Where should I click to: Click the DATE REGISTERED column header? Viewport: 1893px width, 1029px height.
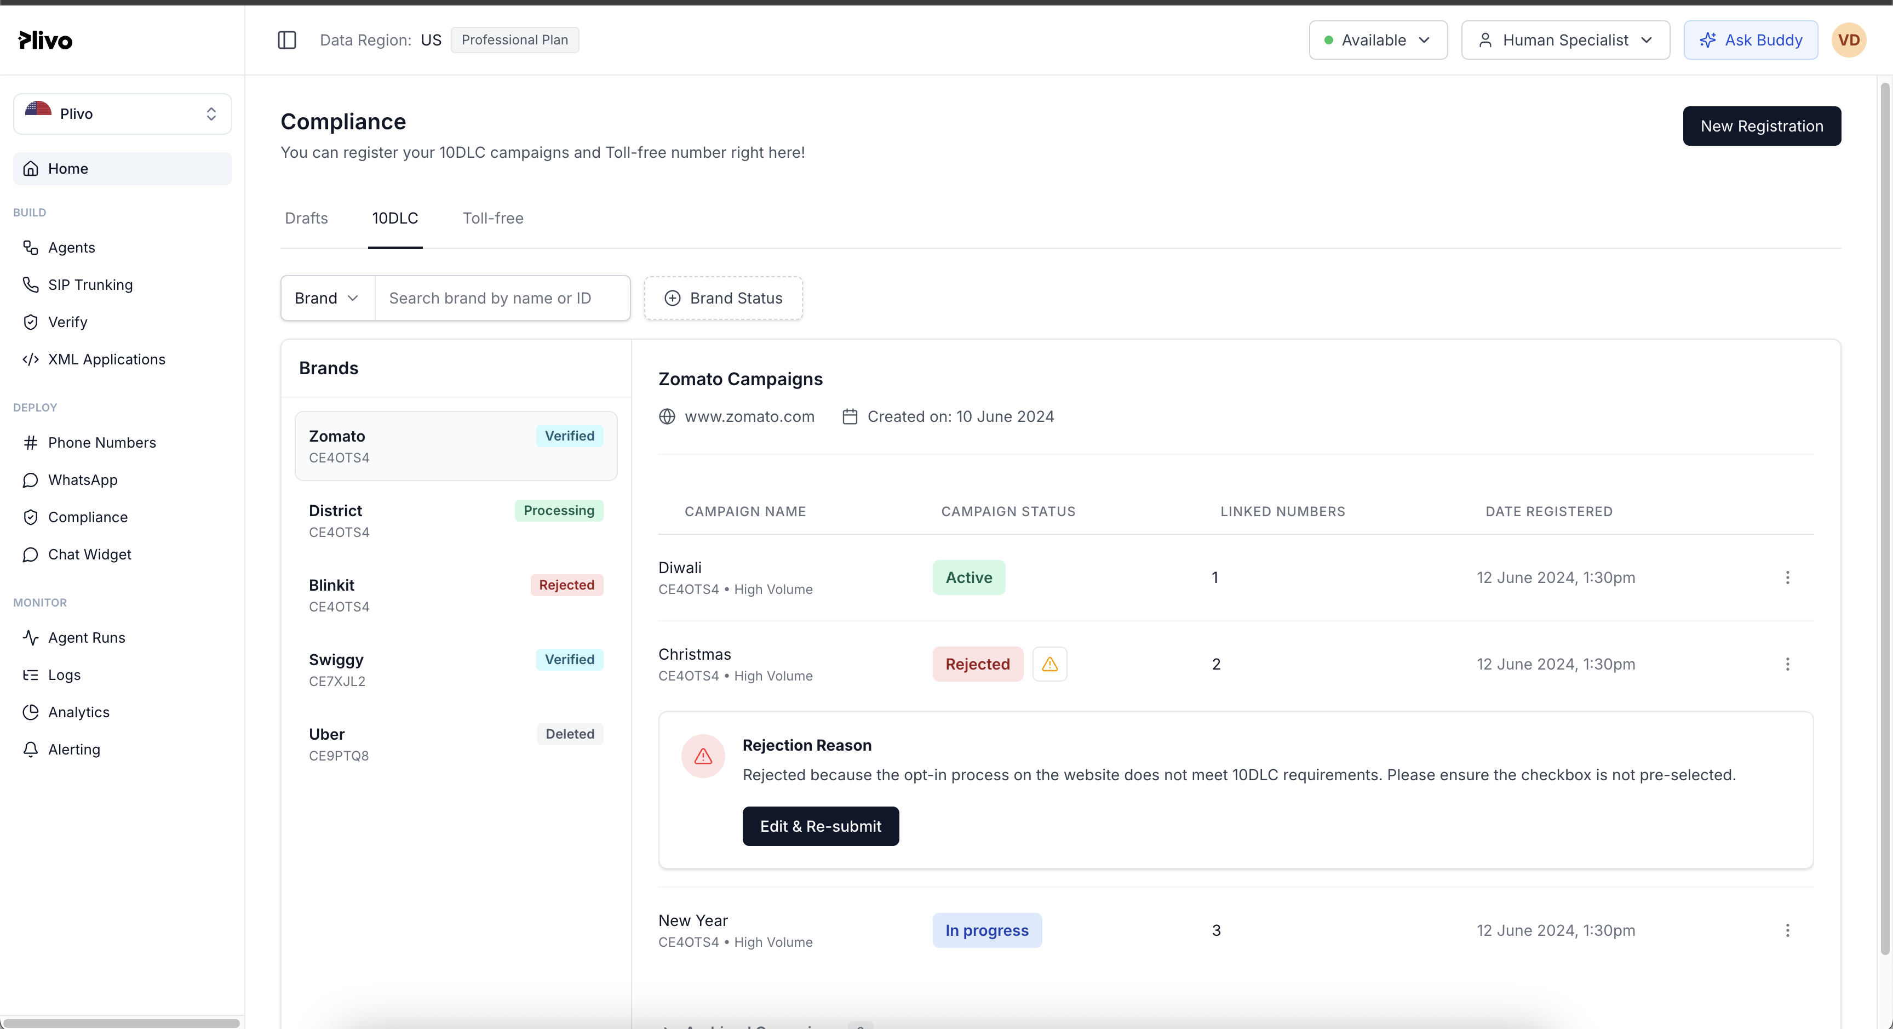[x=1548, y=512]
